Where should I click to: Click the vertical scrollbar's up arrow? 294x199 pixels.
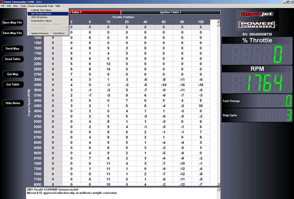[x=218, y=22]
